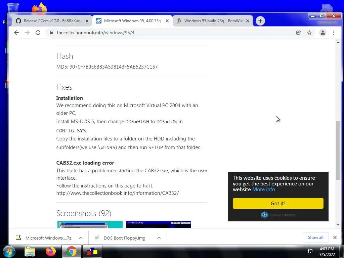The width and height of the screenshot is (344, 258).
Task: Open the Recycle Bin on desktop
Action: [13, 7]
